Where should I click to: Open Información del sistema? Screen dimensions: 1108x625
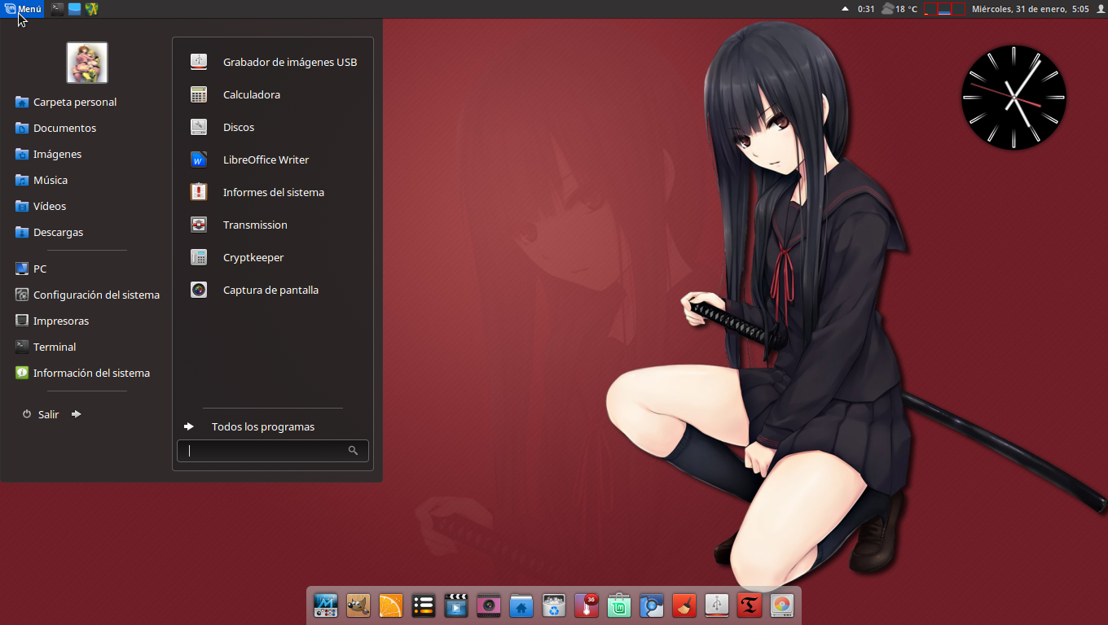pyautogui.click(x=82, y=373)
